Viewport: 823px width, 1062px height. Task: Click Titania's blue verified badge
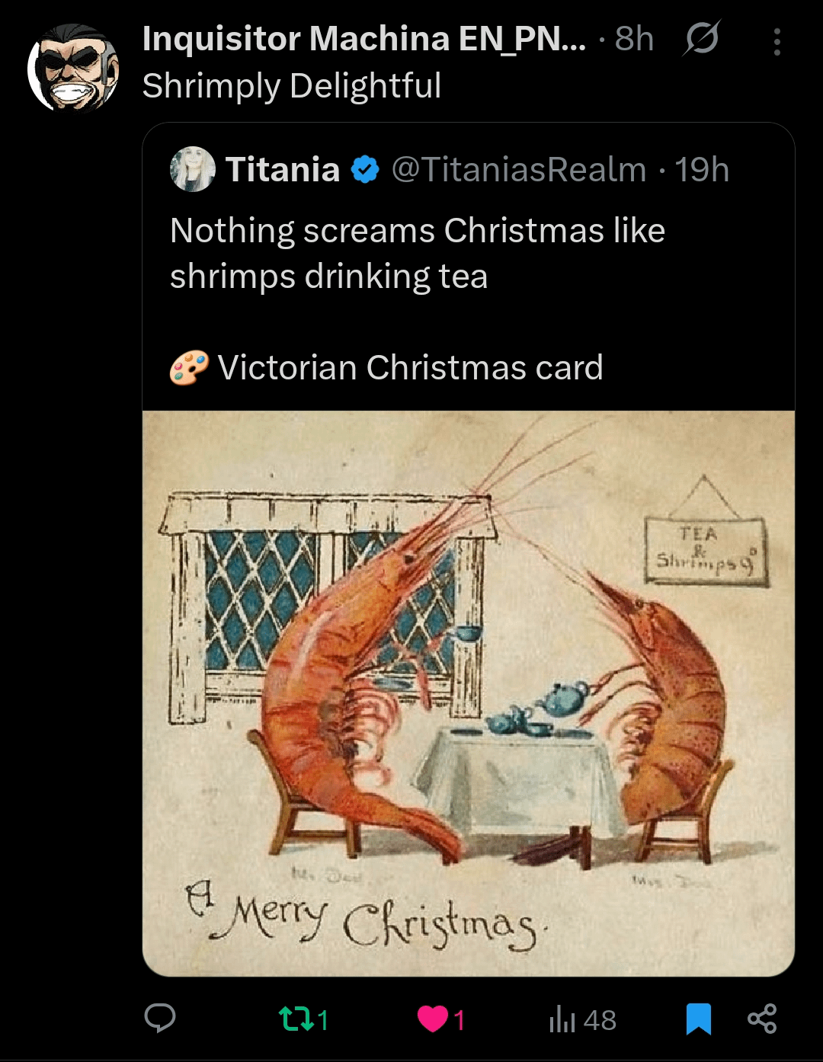[366, 169]
